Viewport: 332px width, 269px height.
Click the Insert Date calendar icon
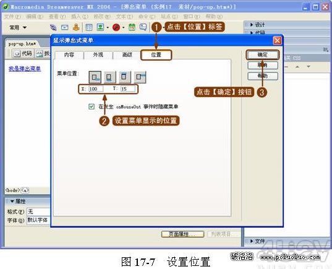132,27
